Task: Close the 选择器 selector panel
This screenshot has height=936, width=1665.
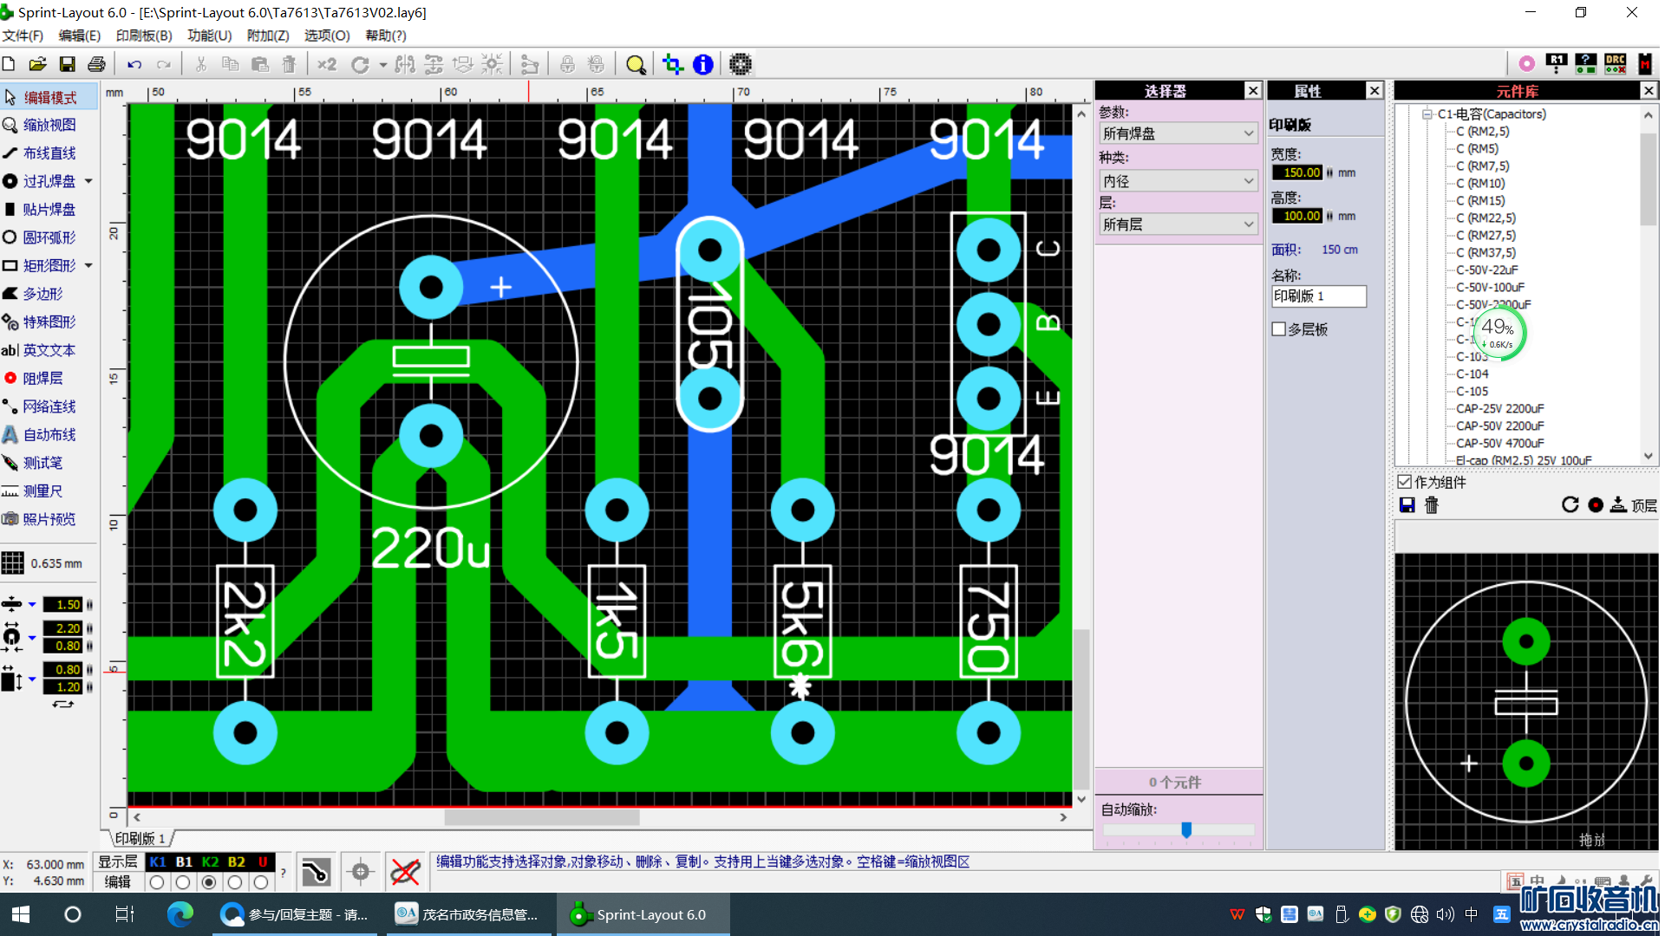Action: (x=1253, y=90)
